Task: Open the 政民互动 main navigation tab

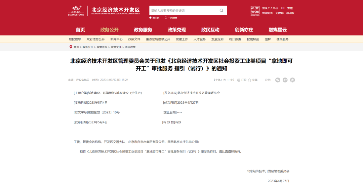Action: pos(210,30)
